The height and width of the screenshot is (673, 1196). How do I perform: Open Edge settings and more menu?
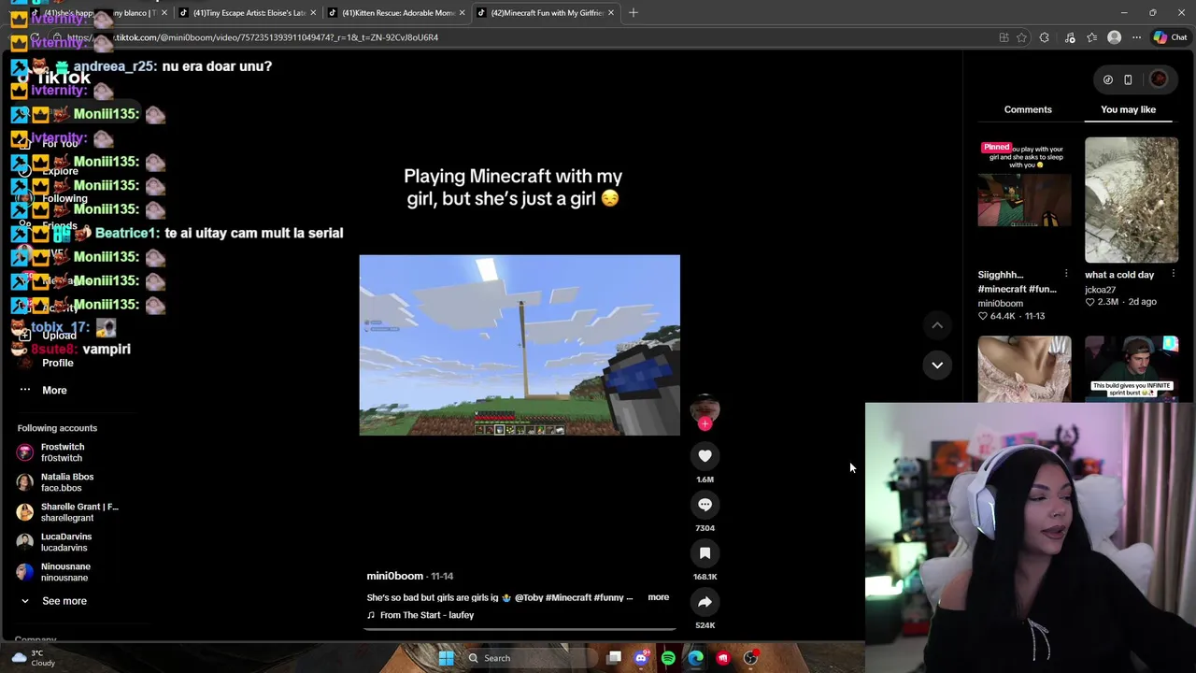(x=1136, y=37)
